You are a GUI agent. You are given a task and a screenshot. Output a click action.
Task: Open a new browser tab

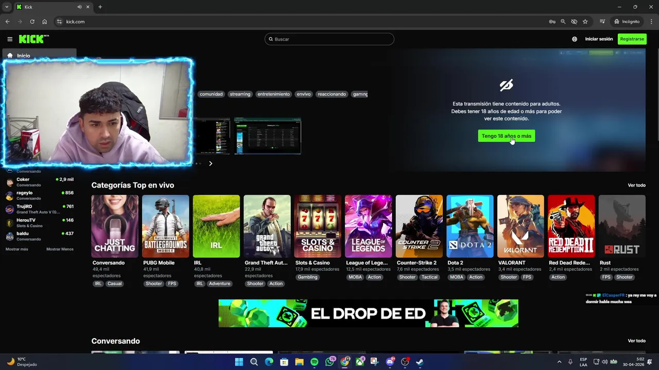pyautogui.click(x=100, y=7)
